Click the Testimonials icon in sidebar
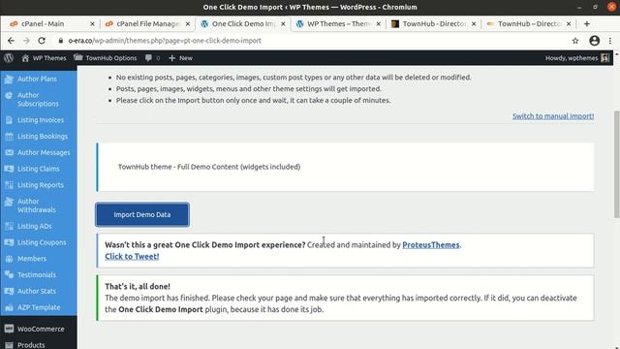The height and width of the screenshot is (349, 620). pyautogui.click(x=9, y=274)
